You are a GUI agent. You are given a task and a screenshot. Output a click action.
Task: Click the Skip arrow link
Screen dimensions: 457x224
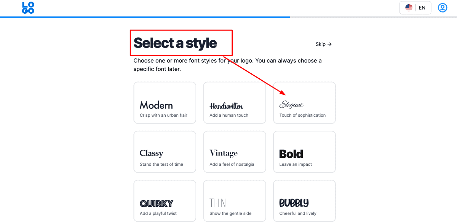coord(323,44)
